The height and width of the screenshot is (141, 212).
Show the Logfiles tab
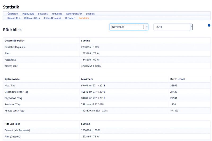(90, 14)
